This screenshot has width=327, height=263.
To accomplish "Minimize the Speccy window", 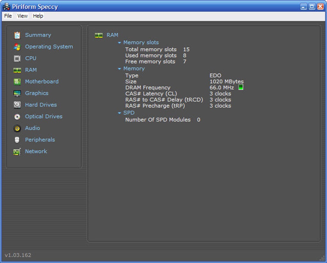I will click(303, 7).
